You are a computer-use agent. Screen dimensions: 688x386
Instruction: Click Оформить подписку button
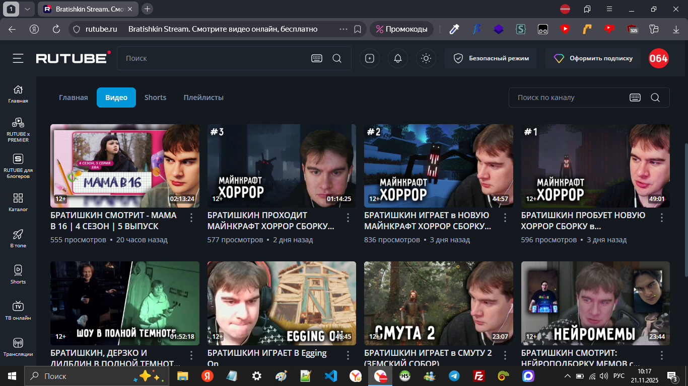point(593,59)
